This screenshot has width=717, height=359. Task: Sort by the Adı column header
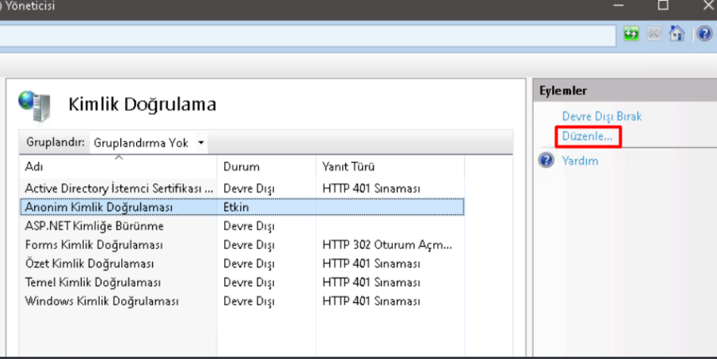[118, 167]
